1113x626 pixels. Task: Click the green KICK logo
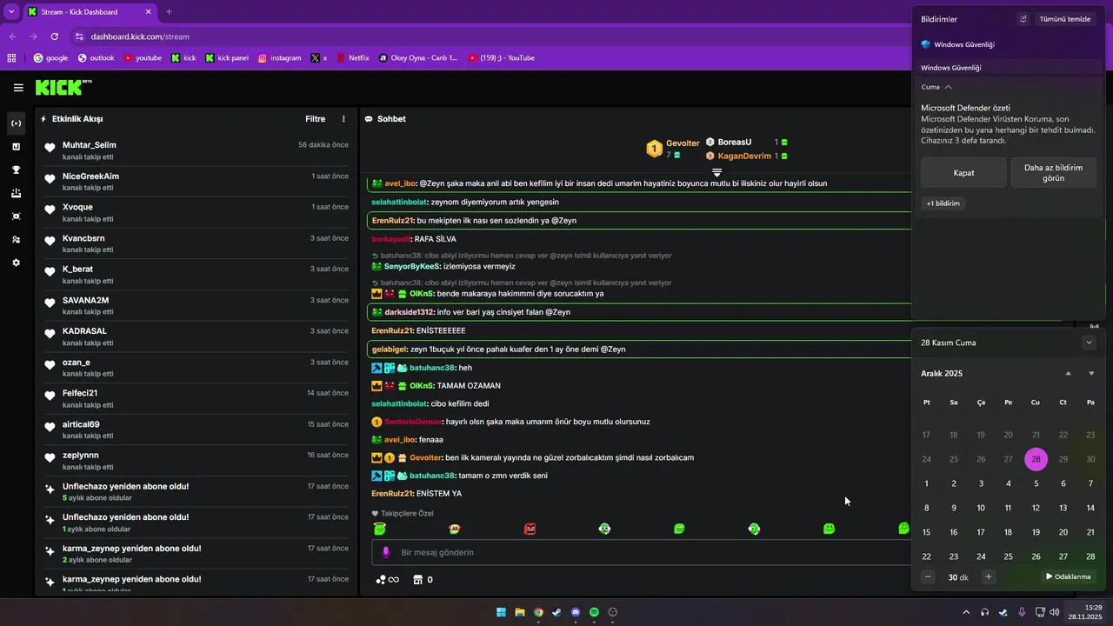59,88
